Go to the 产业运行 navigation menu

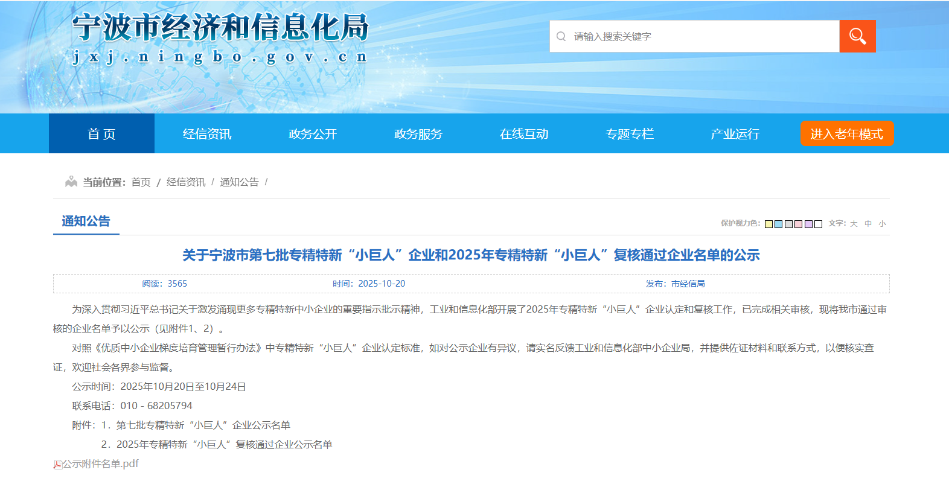pyautogui.click(x=735, y=134)
